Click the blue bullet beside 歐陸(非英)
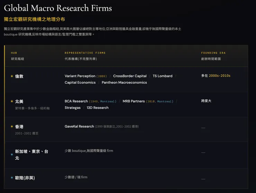 click(12, 178)
